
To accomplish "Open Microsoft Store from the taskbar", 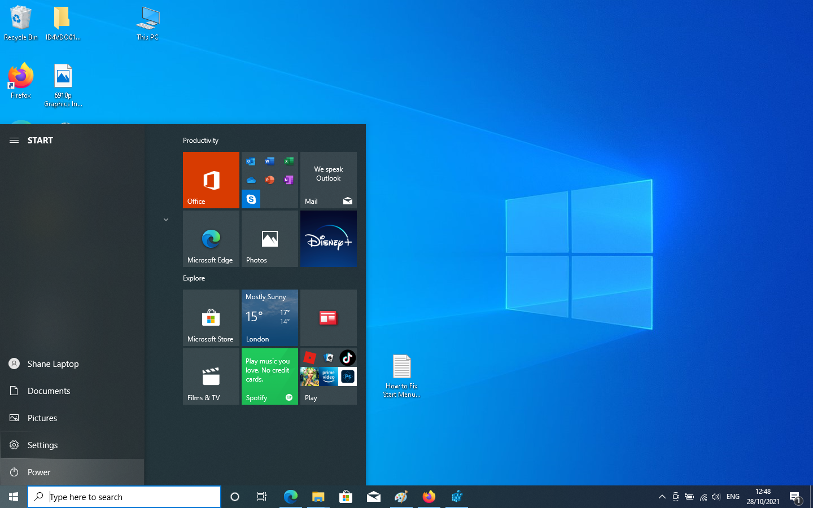I will coord(346,497).
